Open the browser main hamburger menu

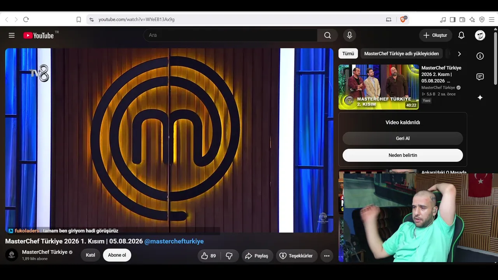(491, 19)
